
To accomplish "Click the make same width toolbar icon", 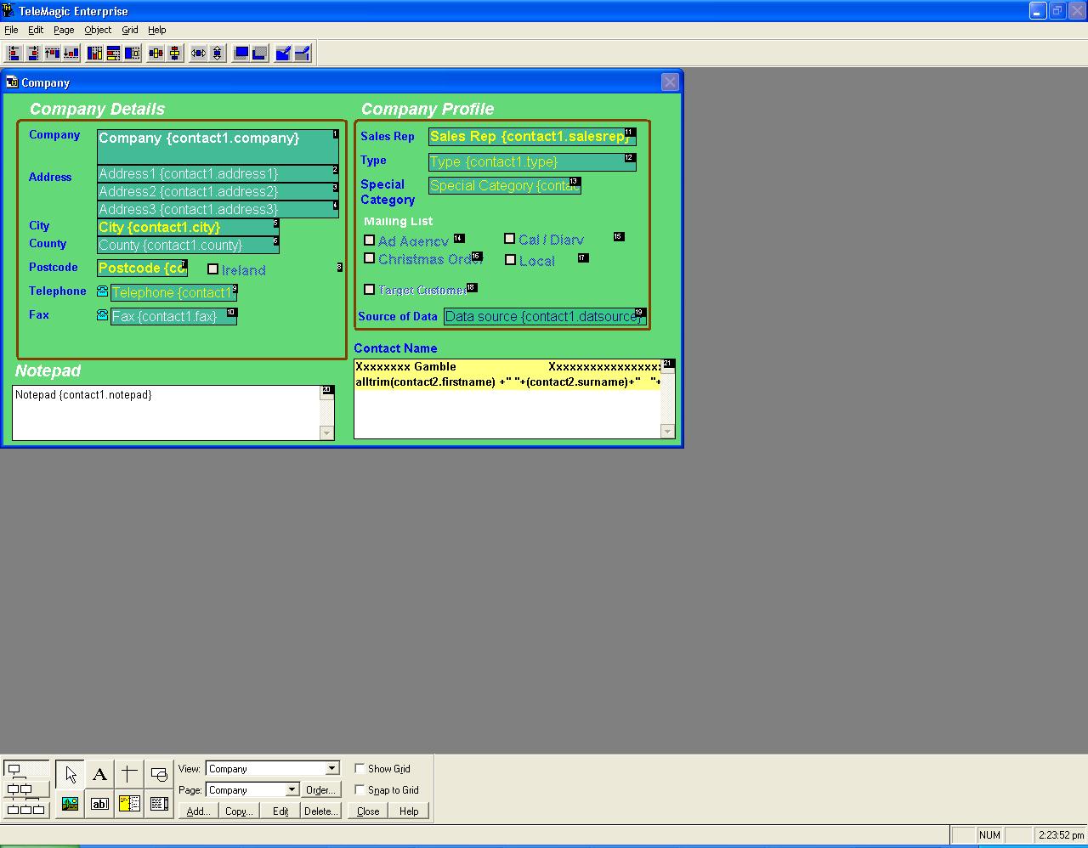I will point(113,54).
